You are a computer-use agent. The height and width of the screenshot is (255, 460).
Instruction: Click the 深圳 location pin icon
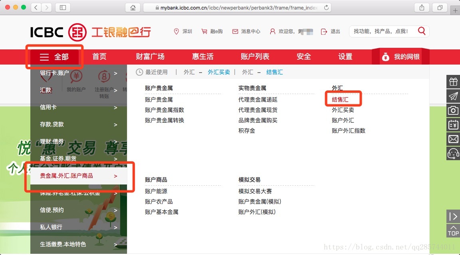(x=176, y=31)
